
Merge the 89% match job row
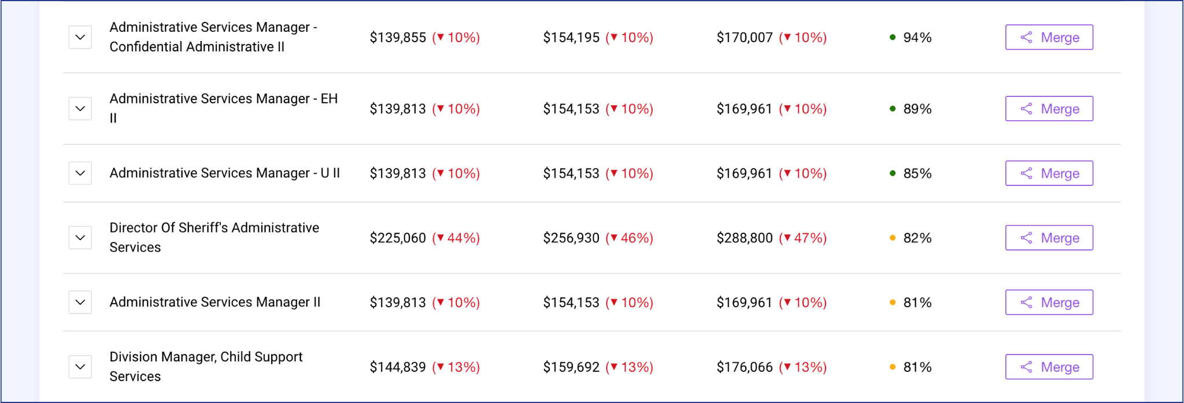[x=1049, y=109]
